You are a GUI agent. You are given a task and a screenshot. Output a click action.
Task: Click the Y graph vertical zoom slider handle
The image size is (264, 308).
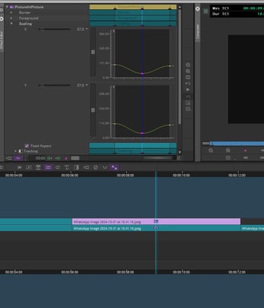pos(93,110)
